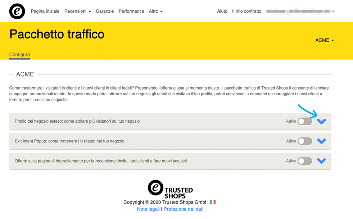
Task: Open the Performance page
Action: 131,11
